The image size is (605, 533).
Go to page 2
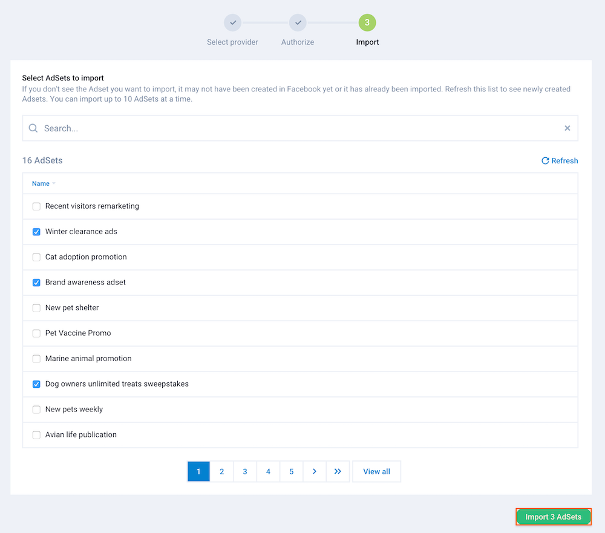(222, 471)
